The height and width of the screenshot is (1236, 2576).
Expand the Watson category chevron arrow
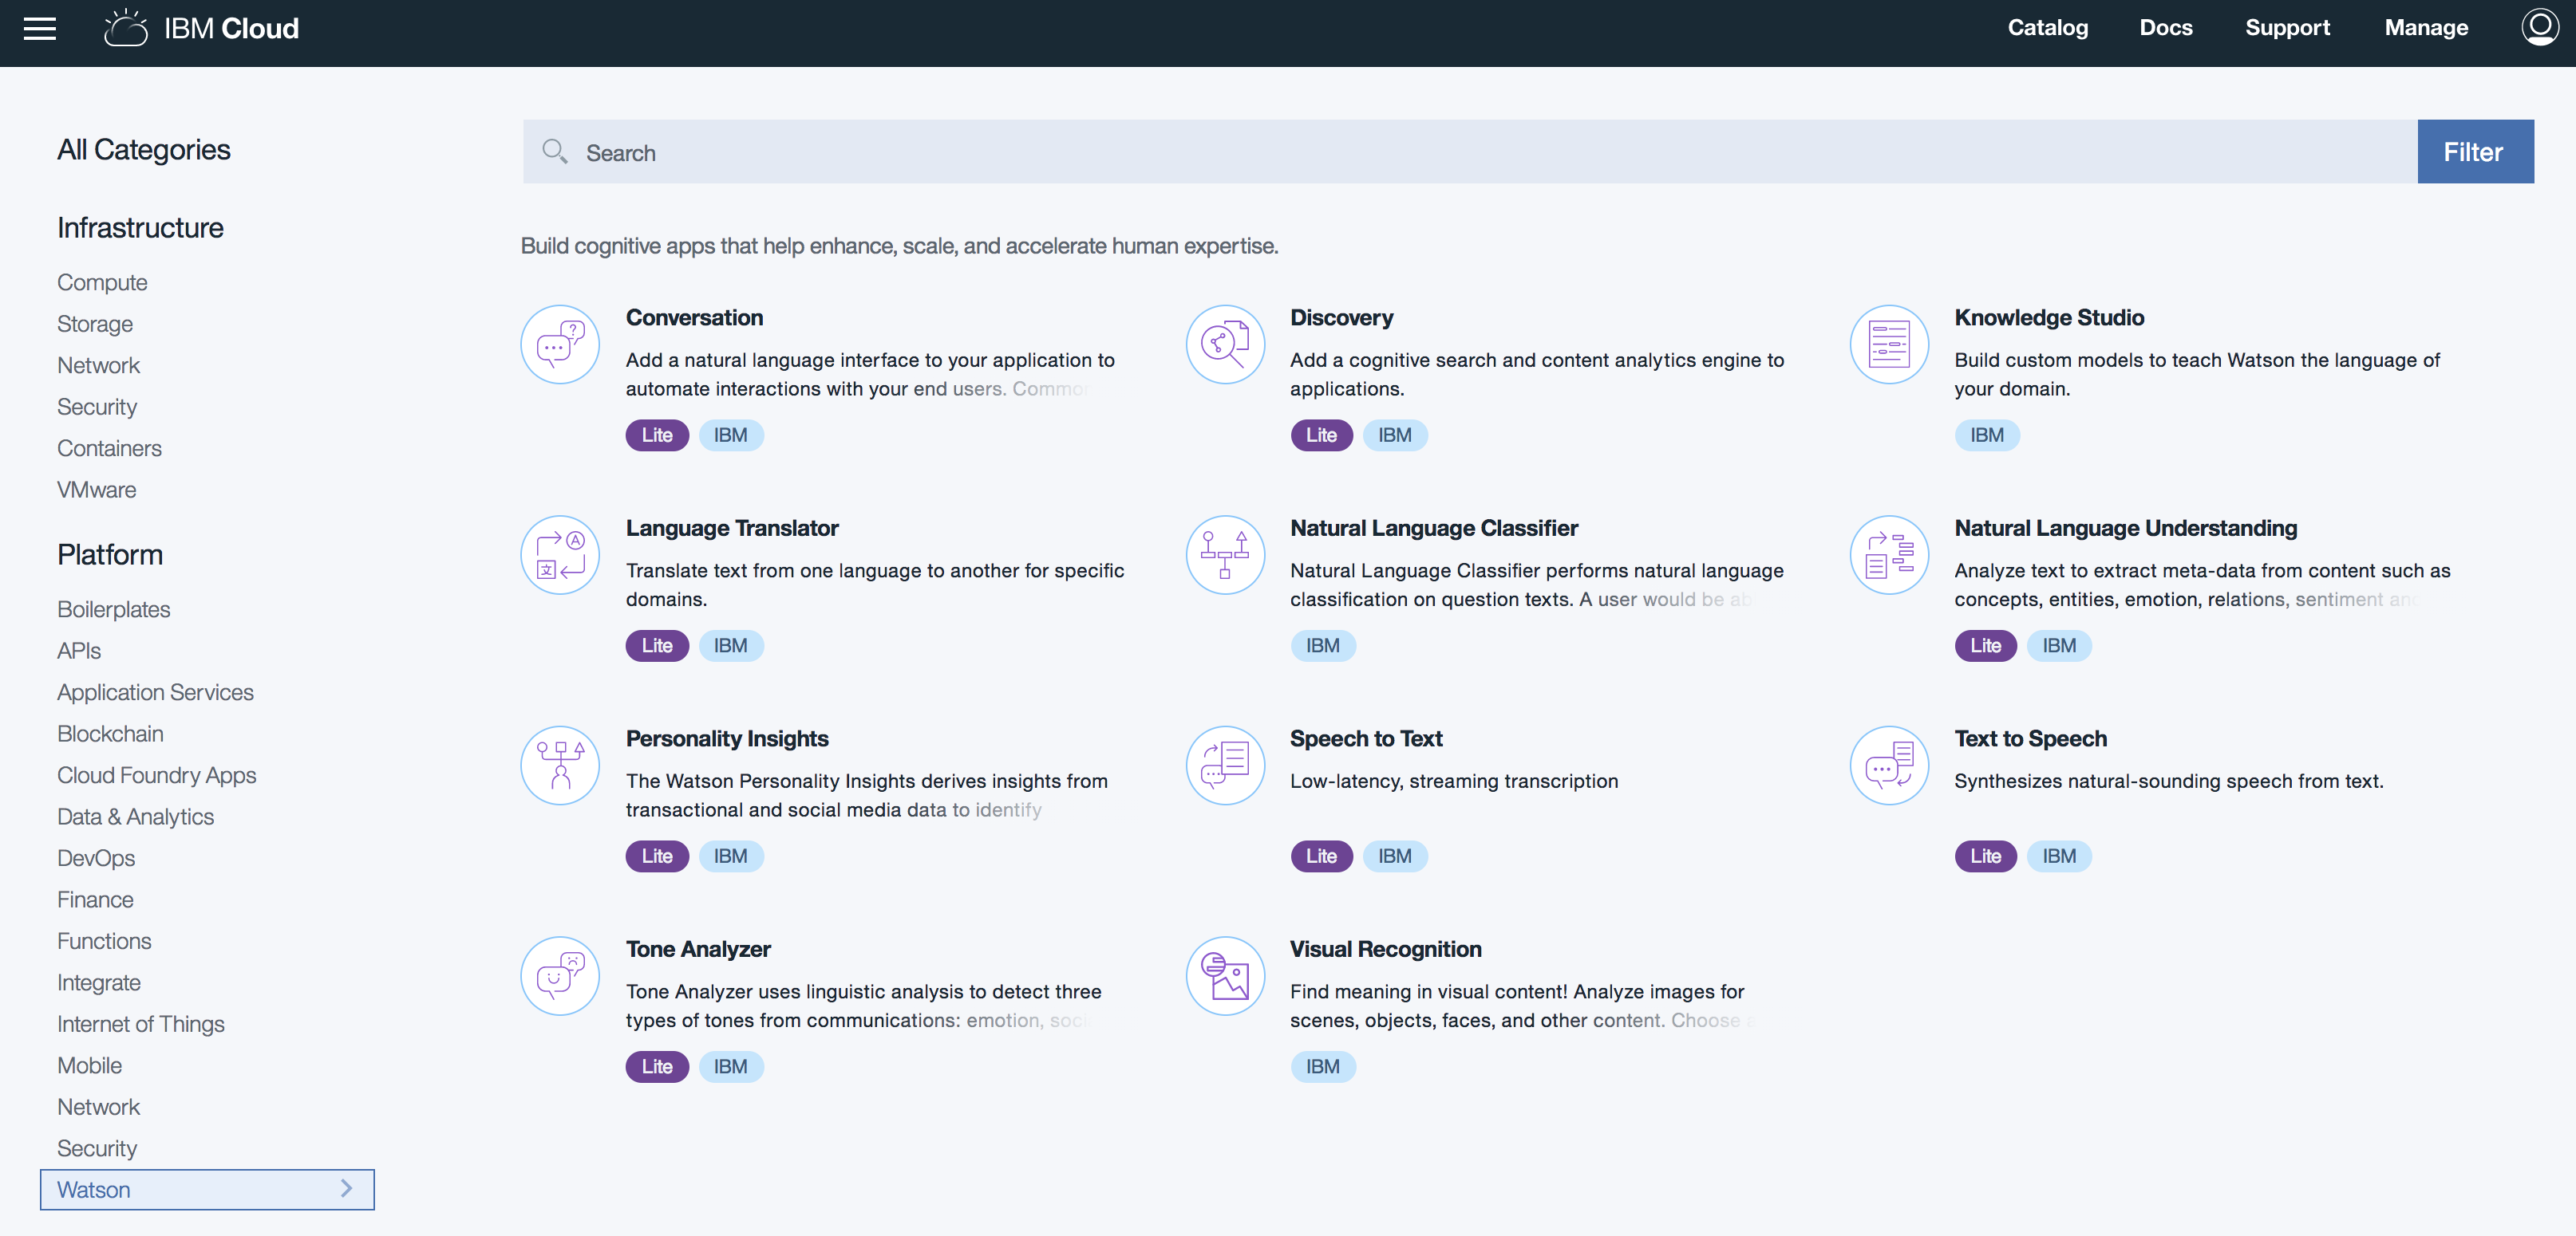click(346, 1189)
